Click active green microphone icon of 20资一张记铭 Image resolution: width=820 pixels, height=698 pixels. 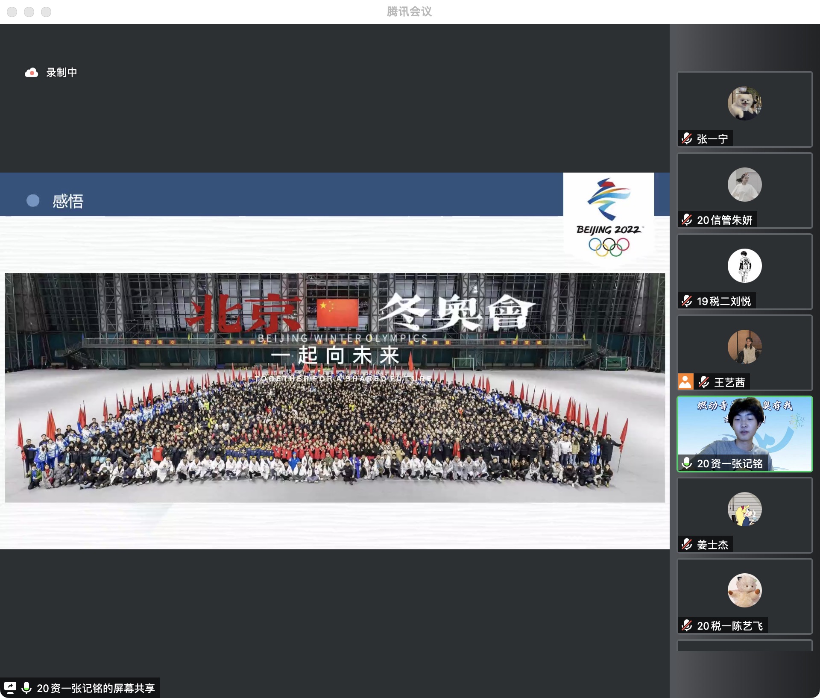687,463
